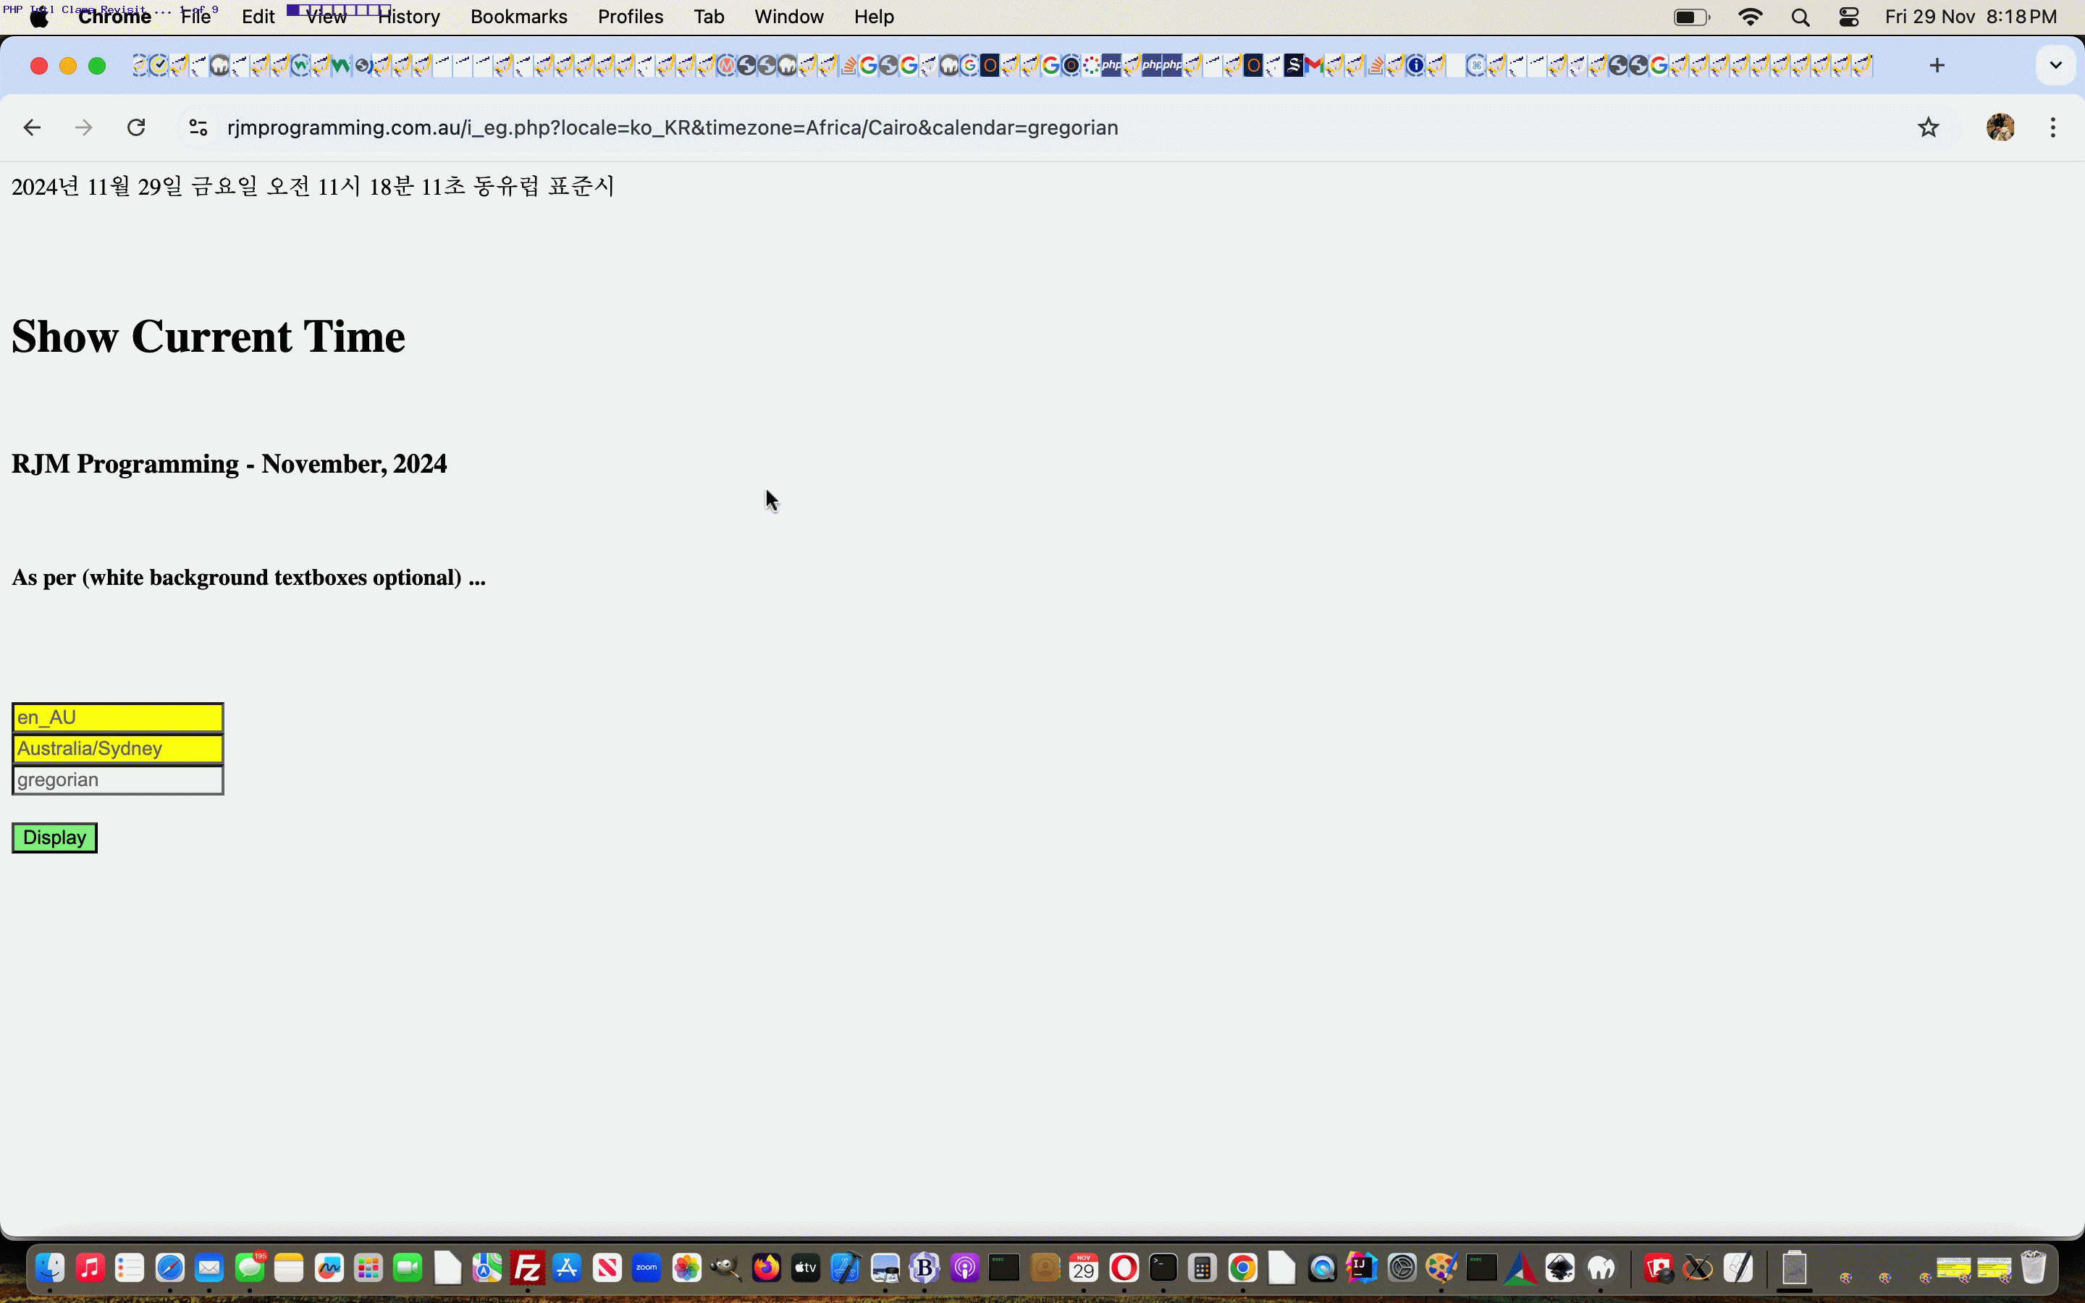Click the back navigation arrow button
This screenshot has height=1303, width=2085.
click(32, 126)
